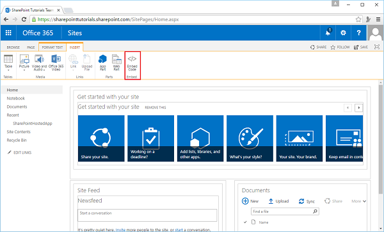Insert a Web Part
The image size is (384, 232).
[x=116, y=63]
